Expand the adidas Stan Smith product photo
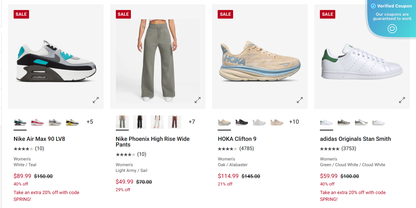Viewport: 416px width, 208px height. [402, 100]
